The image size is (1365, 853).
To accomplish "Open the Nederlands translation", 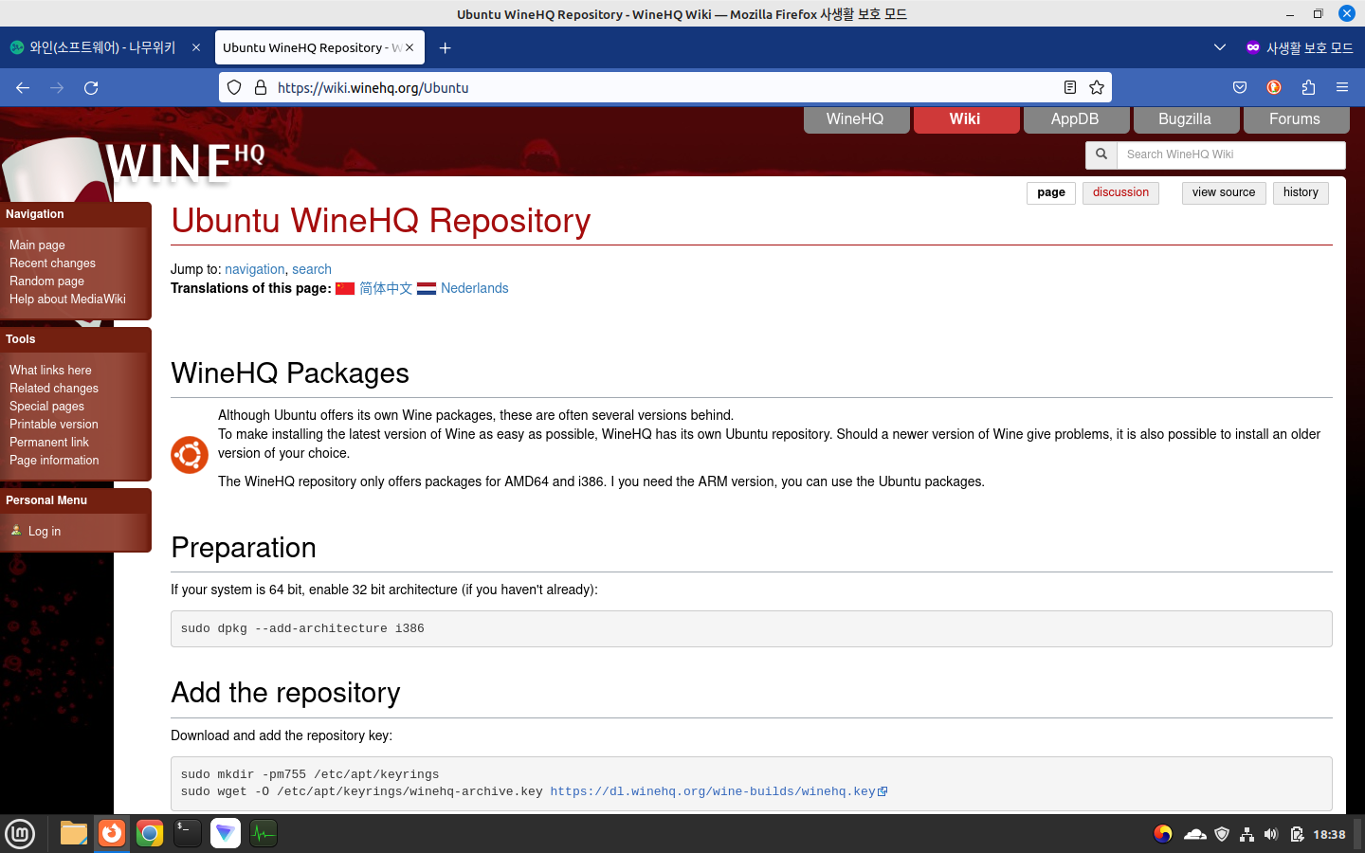I will point(475,288).
